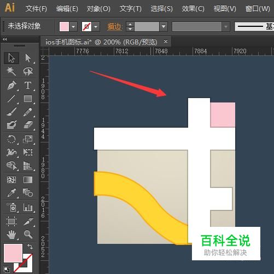Select the Pen tool

[11, 85]
